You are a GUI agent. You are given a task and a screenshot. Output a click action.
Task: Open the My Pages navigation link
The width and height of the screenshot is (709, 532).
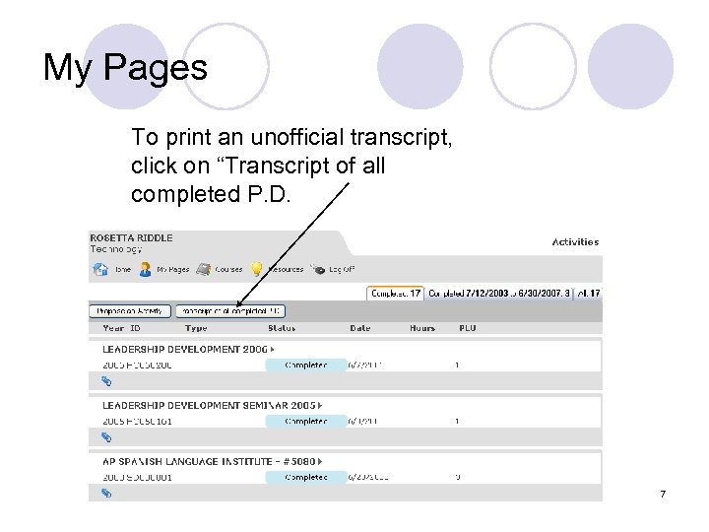(172, 269)
